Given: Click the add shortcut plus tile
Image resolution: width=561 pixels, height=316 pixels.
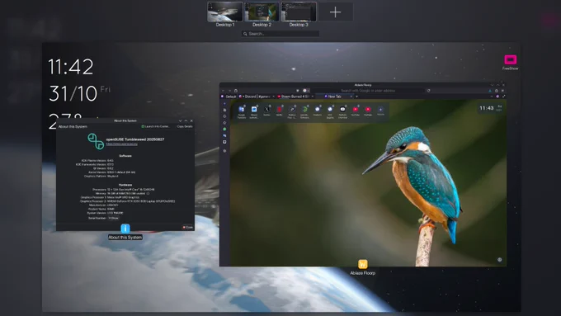Looking at the screenshot, I should click(380, 111).
